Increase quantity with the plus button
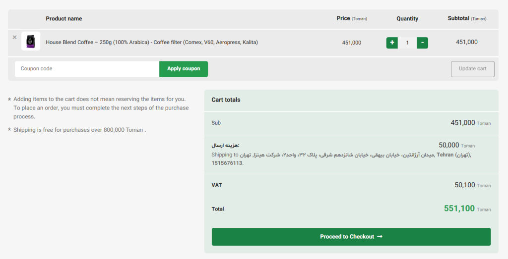Image resolution: width=508 pixels, height=259 pixels. pos(392,43)
